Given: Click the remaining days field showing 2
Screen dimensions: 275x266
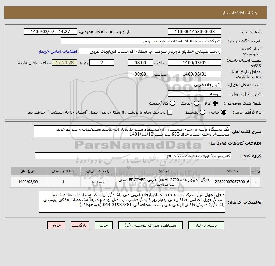Looking at the screenshot, I should pyautogui.click(x=102, y=62).
